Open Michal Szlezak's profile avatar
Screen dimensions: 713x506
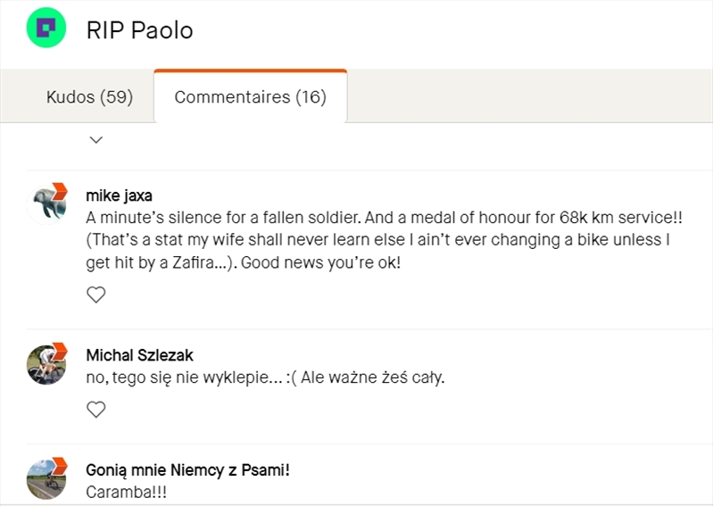45,364
